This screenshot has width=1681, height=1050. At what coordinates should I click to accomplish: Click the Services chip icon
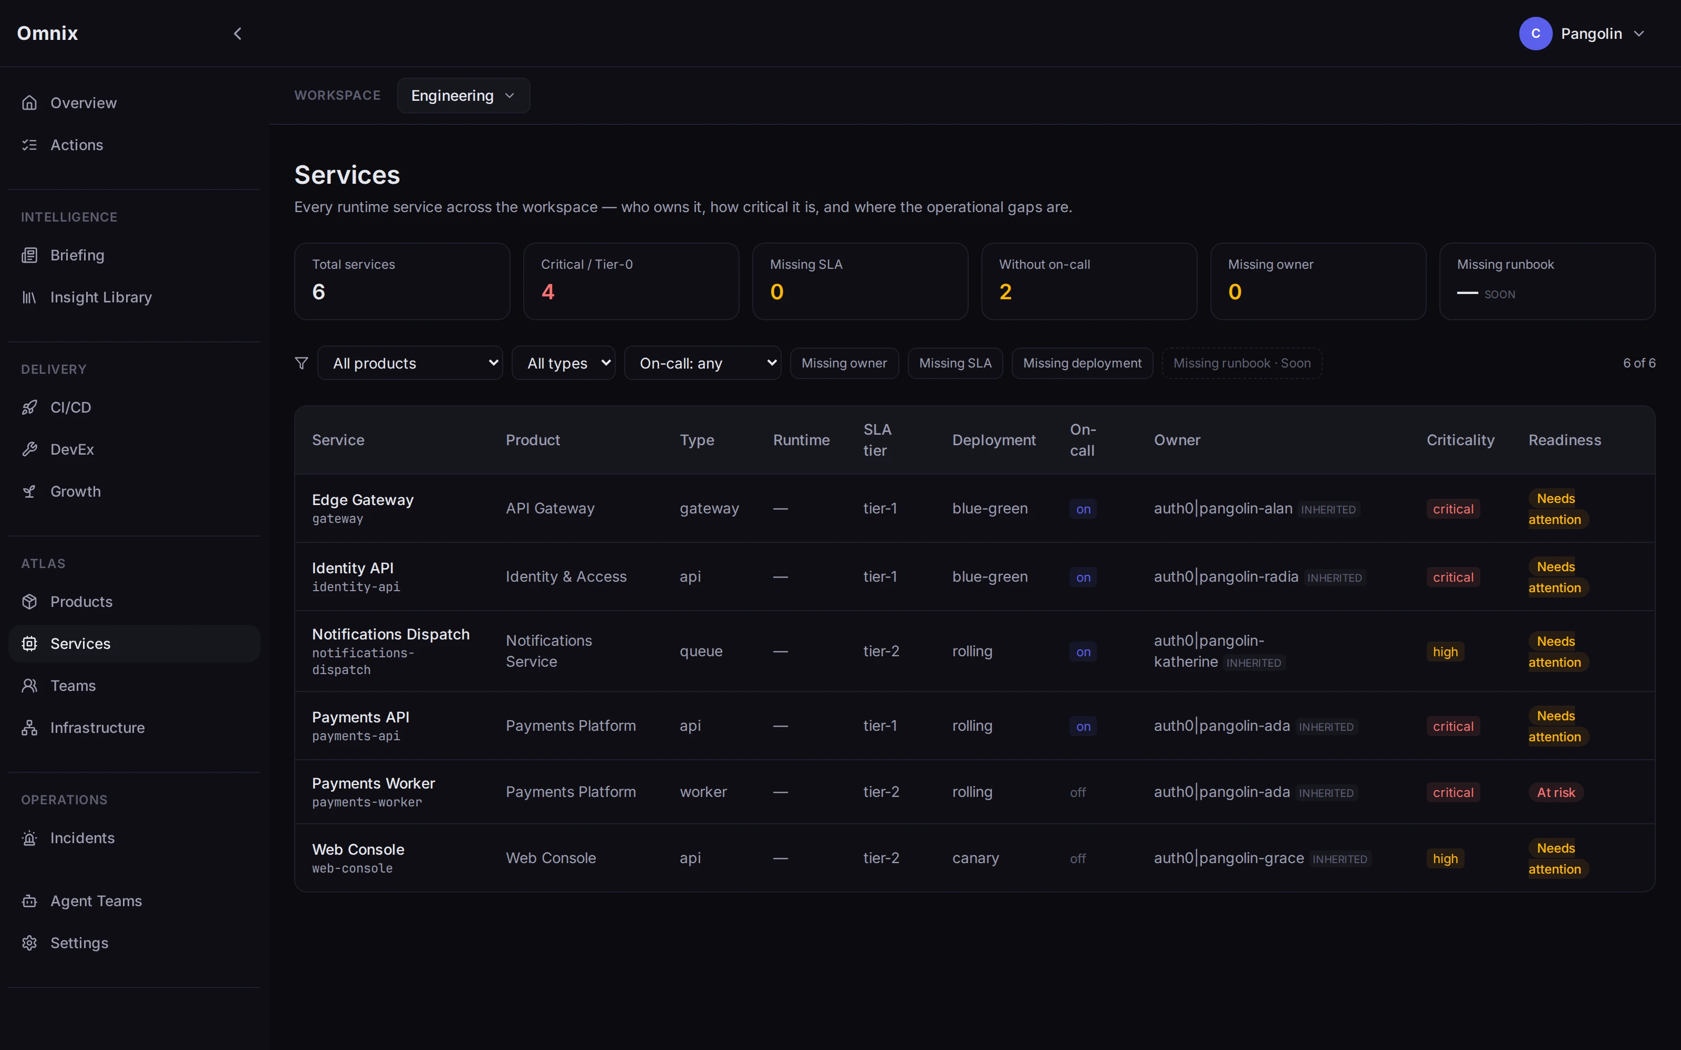(29, 644)
